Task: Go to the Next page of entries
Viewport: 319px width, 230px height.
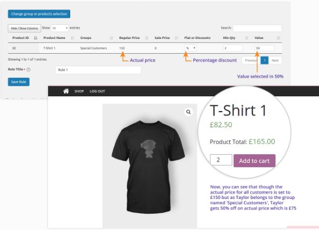Action: click(x=275, y=61)
